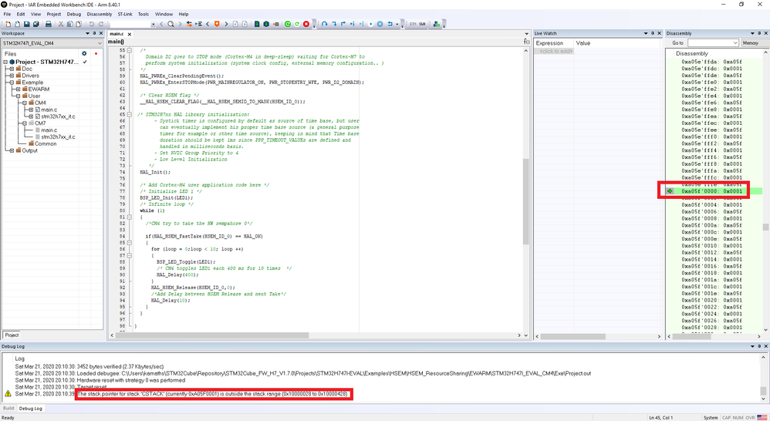Print the file using the printer icon
This screenshot has height=421, width=770.
(49, 24)
